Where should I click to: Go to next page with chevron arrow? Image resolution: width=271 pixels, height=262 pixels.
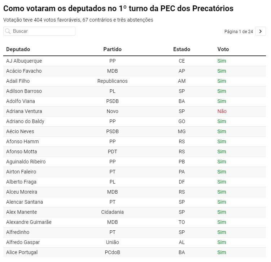point(261,31)
